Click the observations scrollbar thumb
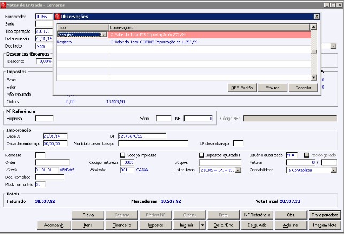The height and width of the screenshot is (235, 345). (x=313, y=52)
